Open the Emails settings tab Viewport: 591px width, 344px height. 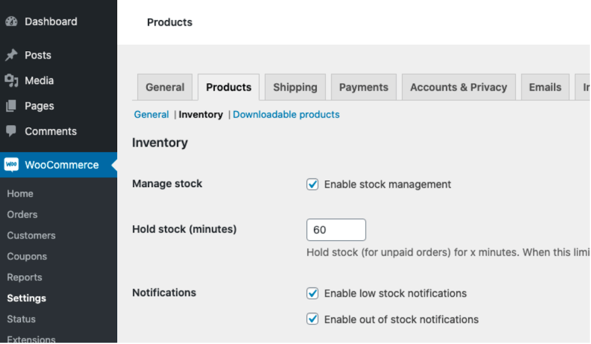[545, 88]
